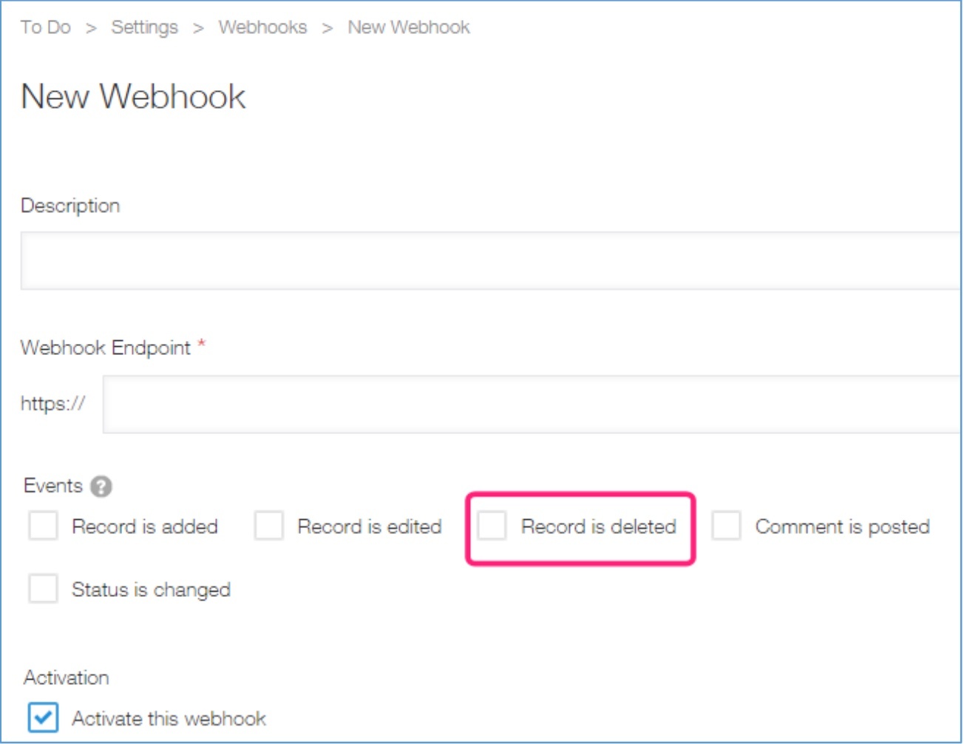The image size is (964, 744).
Task: Go to To Do in breadcrumb
Action: click(x=46, y=27)
